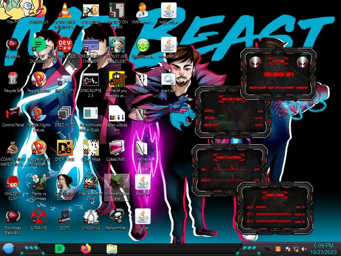
Task: Select the Plants vs Zombies shortcut
Action: [39, 188]
